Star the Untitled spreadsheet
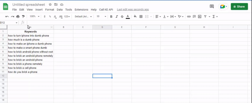This screenshot has width=252, height=103. point(50,5)
